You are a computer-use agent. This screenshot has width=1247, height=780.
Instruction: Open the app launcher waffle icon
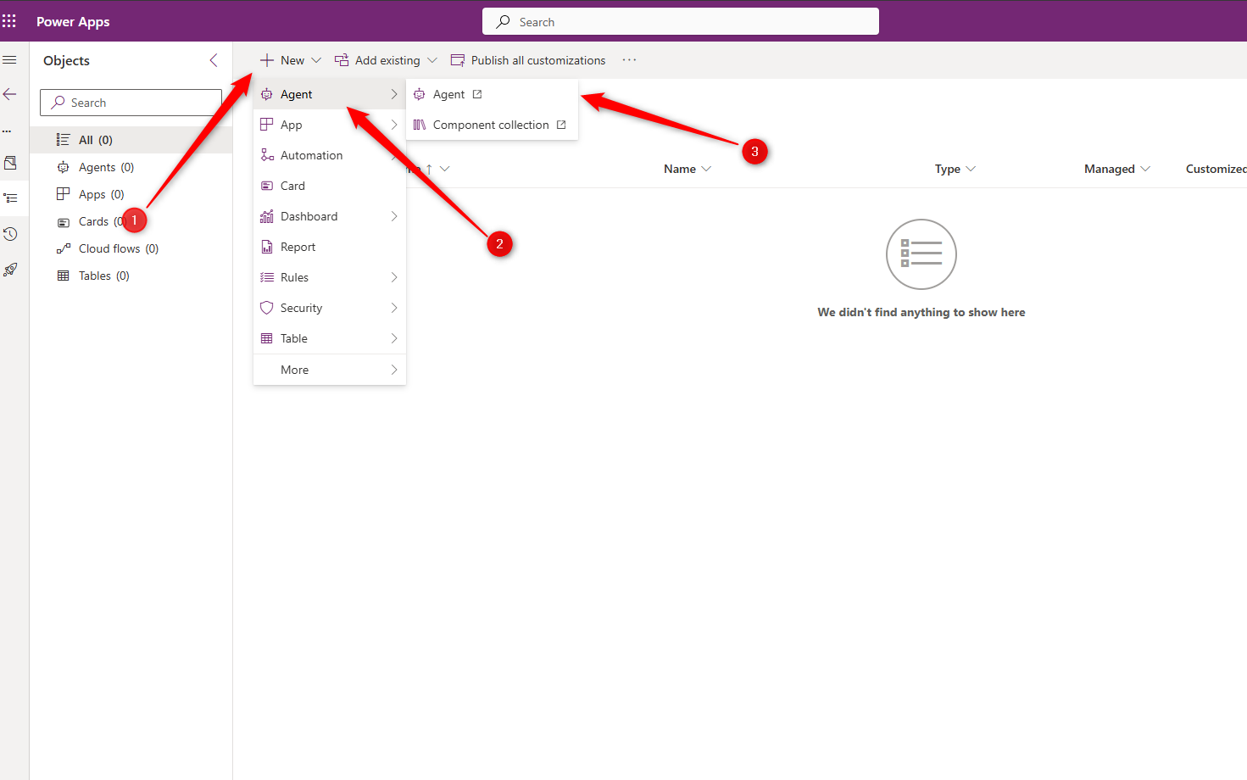(x=9, y=21)
